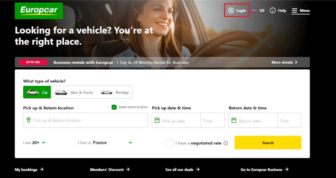Select the Car vehicle type tab
Image resolution: width=336 pixels, height=178 pixels.
tap(37, 92)
